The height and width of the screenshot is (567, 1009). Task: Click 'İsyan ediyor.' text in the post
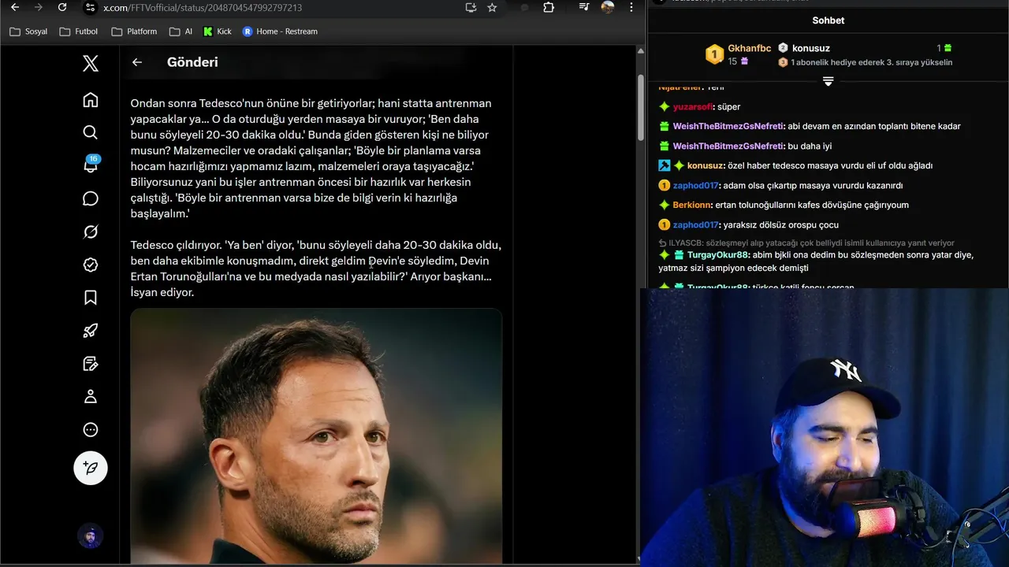(162, 292)
